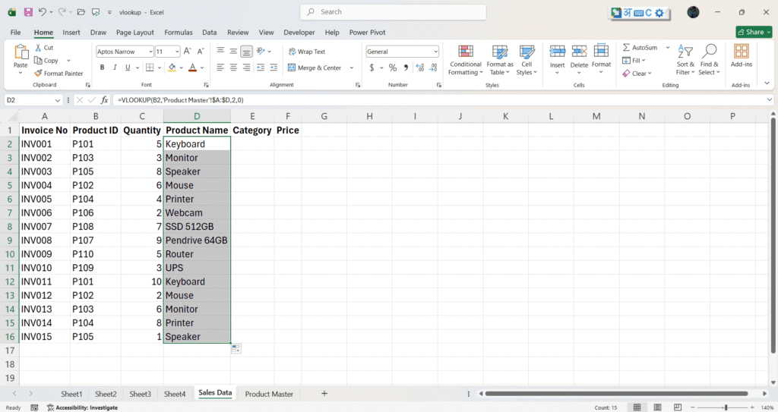Apply red font color

point(192,68)
